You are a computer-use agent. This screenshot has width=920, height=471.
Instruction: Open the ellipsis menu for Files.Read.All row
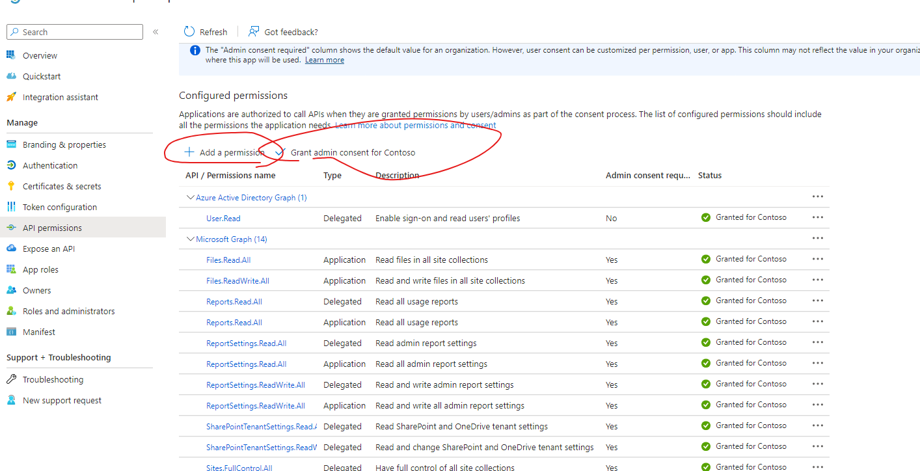point(817,259)
